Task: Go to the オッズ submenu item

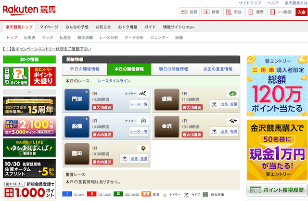Action: point(47,38)
